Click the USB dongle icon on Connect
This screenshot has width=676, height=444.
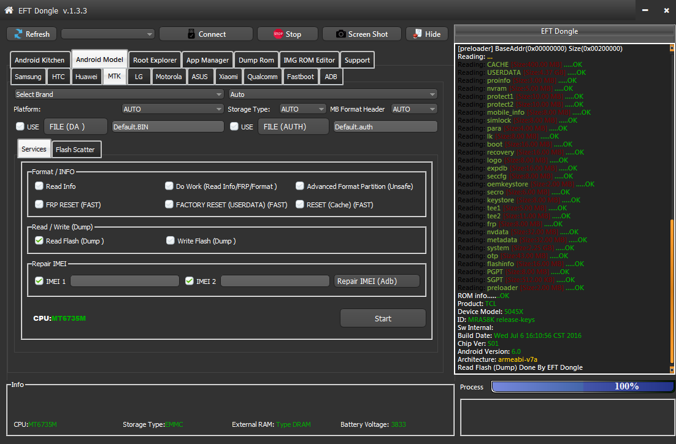[x=191, y=34]
